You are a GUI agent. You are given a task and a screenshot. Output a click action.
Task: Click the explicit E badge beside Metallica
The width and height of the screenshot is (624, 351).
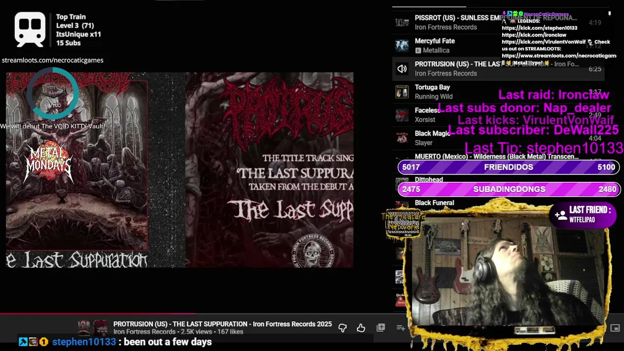coord(418,50)
